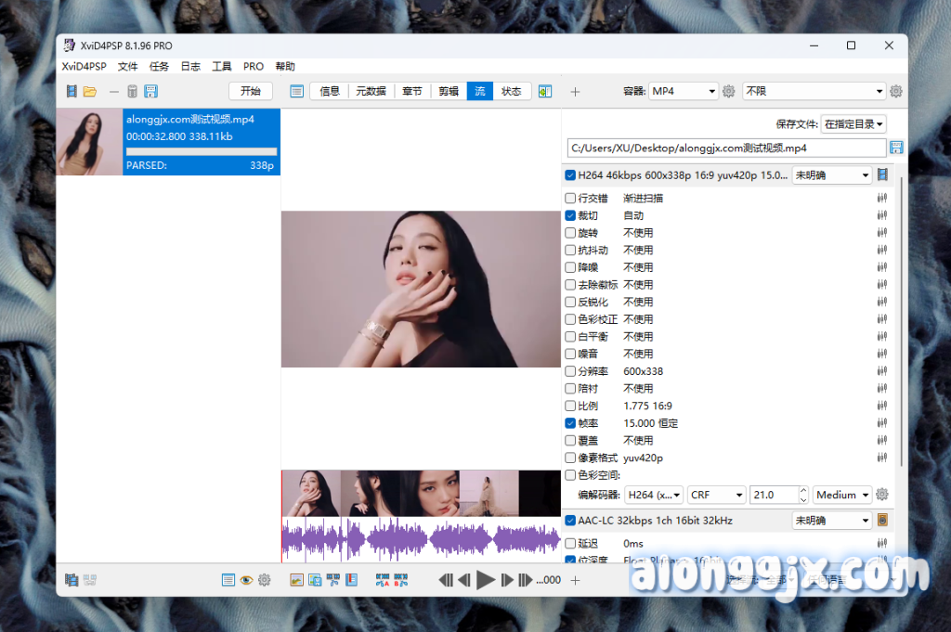This screenshot has width=951, height=632.
Task: Click the purple audio waveform timeline
Action: coord(421,539)
